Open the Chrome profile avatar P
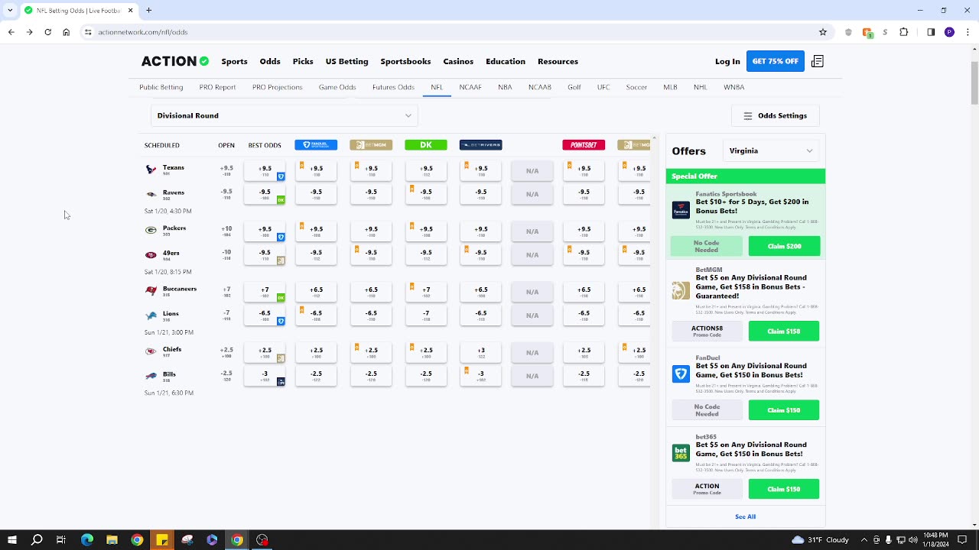This screenshot has height=550, width=979. 949,32
